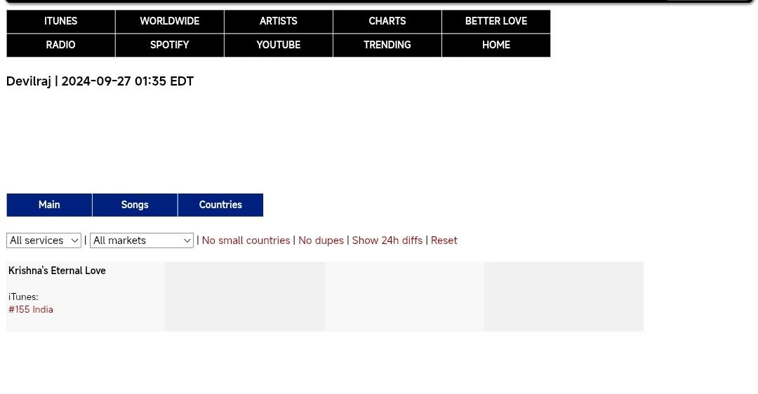The width and height of the screenshot is (758, 394).
Task: Open the Radio section
Action: (x=61, y=46)
